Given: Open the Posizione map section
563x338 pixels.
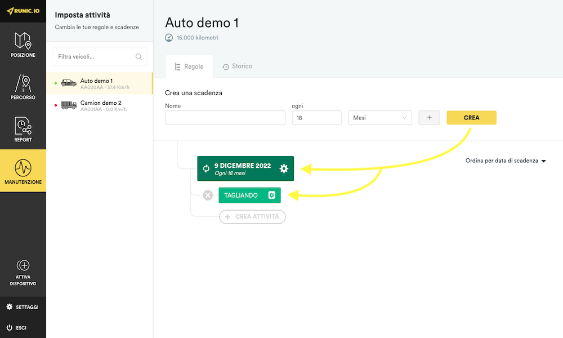Looking at the screenshot, I should tap(23, 45).
